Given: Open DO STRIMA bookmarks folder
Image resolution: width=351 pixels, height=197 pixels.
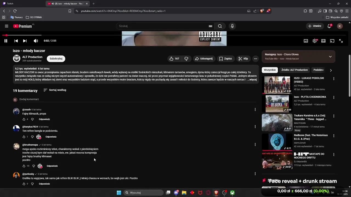Looking at the screenshot, I should [34, 17].
